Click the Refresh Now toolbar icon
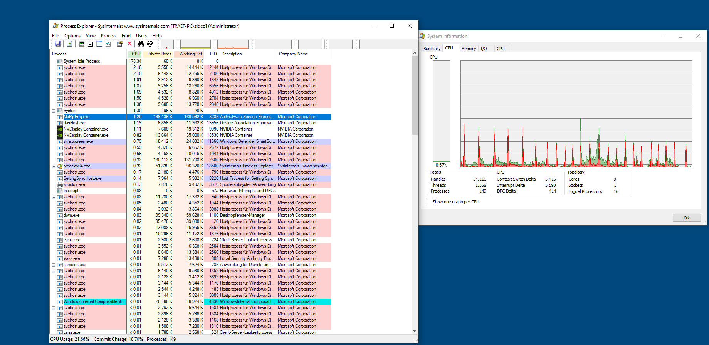 pos(69,44)
